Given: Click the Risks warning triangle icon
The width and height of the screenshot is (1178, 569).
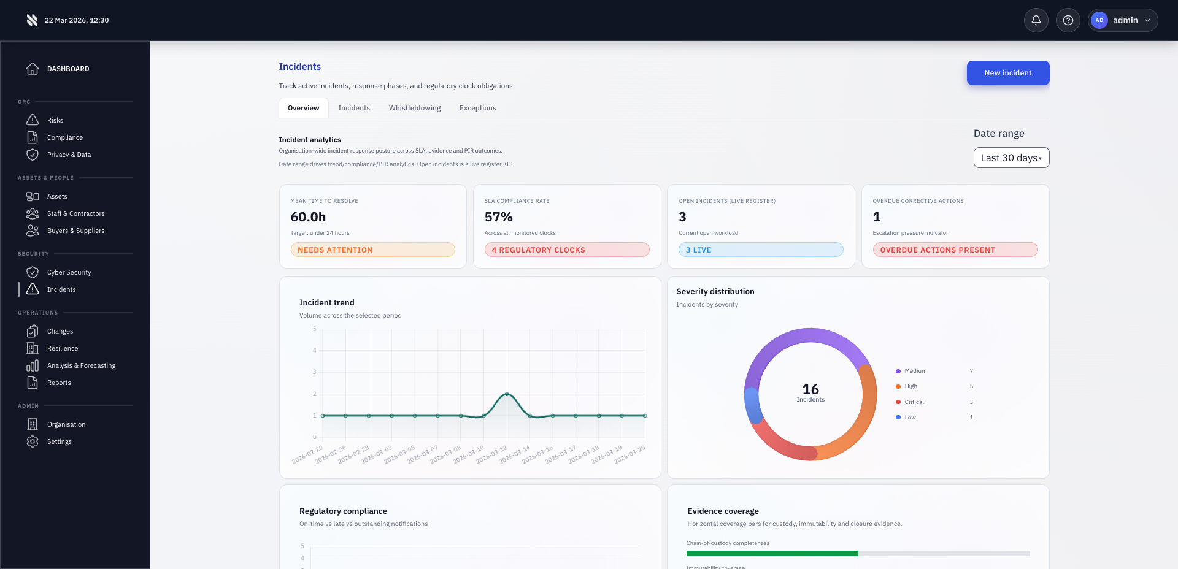Looking at the screenshot, I should 33,120.
